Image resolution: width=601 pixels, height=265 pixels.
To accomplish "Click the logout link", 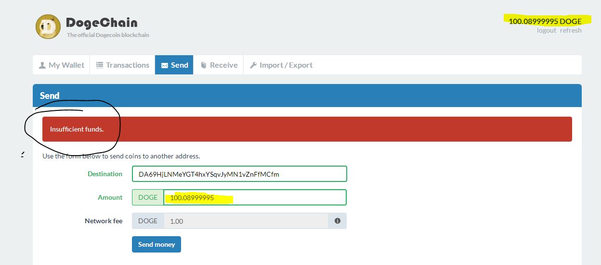I will pos(547,30).
